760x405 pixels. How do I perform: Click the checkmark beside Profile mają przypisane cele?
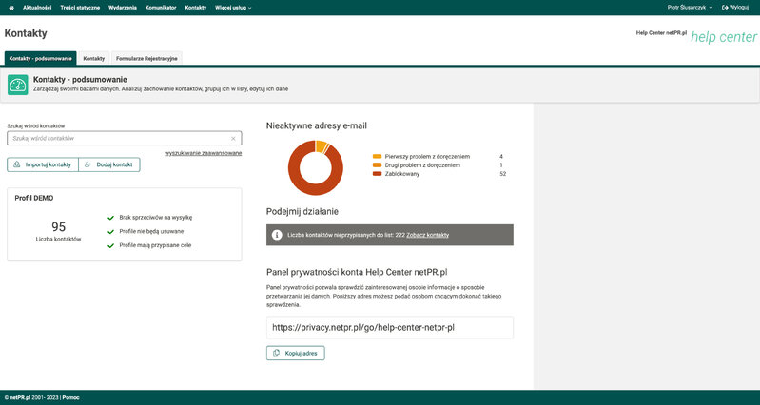[110, 245]
